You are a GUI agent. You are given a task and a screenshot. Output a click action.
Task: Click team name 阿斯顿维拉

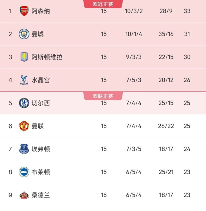tap(47, 57)
